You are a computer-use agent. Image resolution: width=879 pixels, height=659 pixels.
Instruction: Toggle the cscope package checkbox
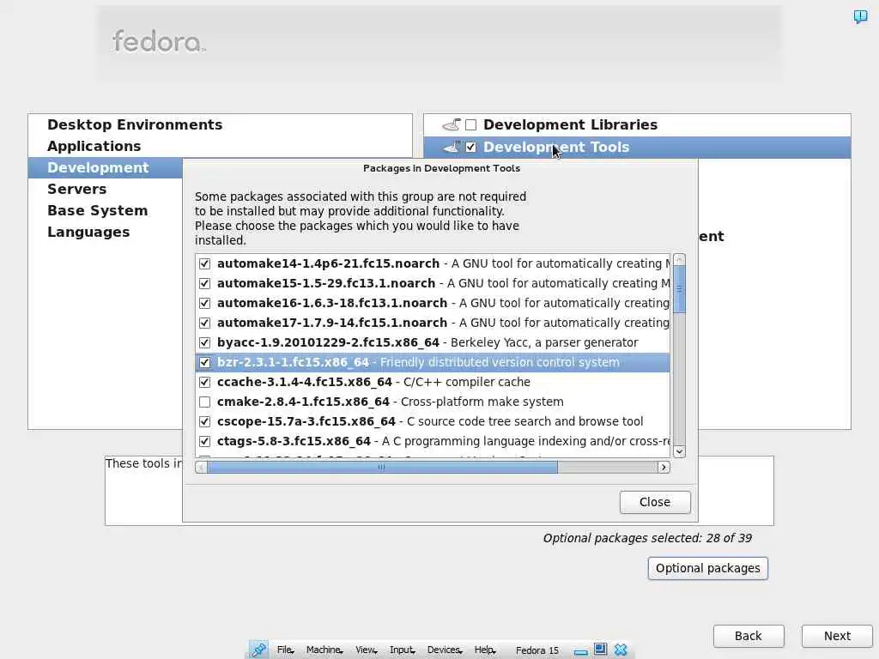pyautogui.click(x=204, y=421)
